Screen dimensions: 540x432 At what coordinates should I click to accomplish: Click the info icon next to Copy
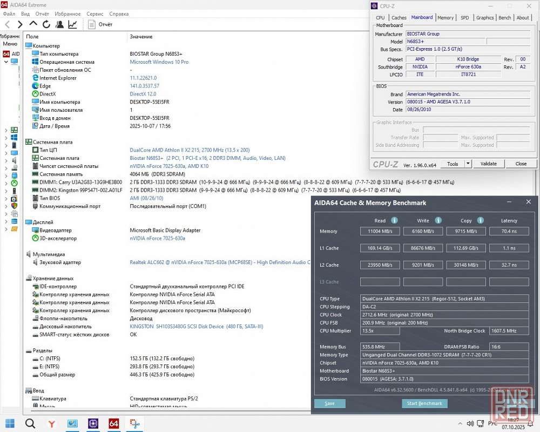[480, 220]
